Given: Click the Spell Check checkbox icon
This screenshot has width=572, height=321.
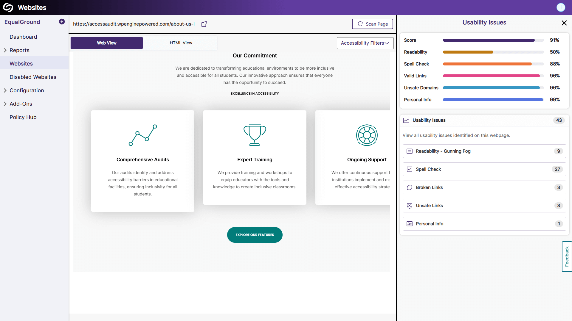Looking at the screenshot, I should coord(410,169).
